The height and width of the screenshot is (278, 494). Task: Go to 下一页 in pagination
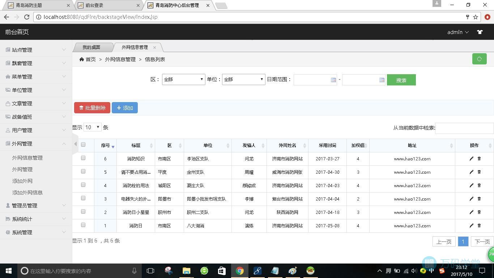pyautogui.click(x=482, y=241)
